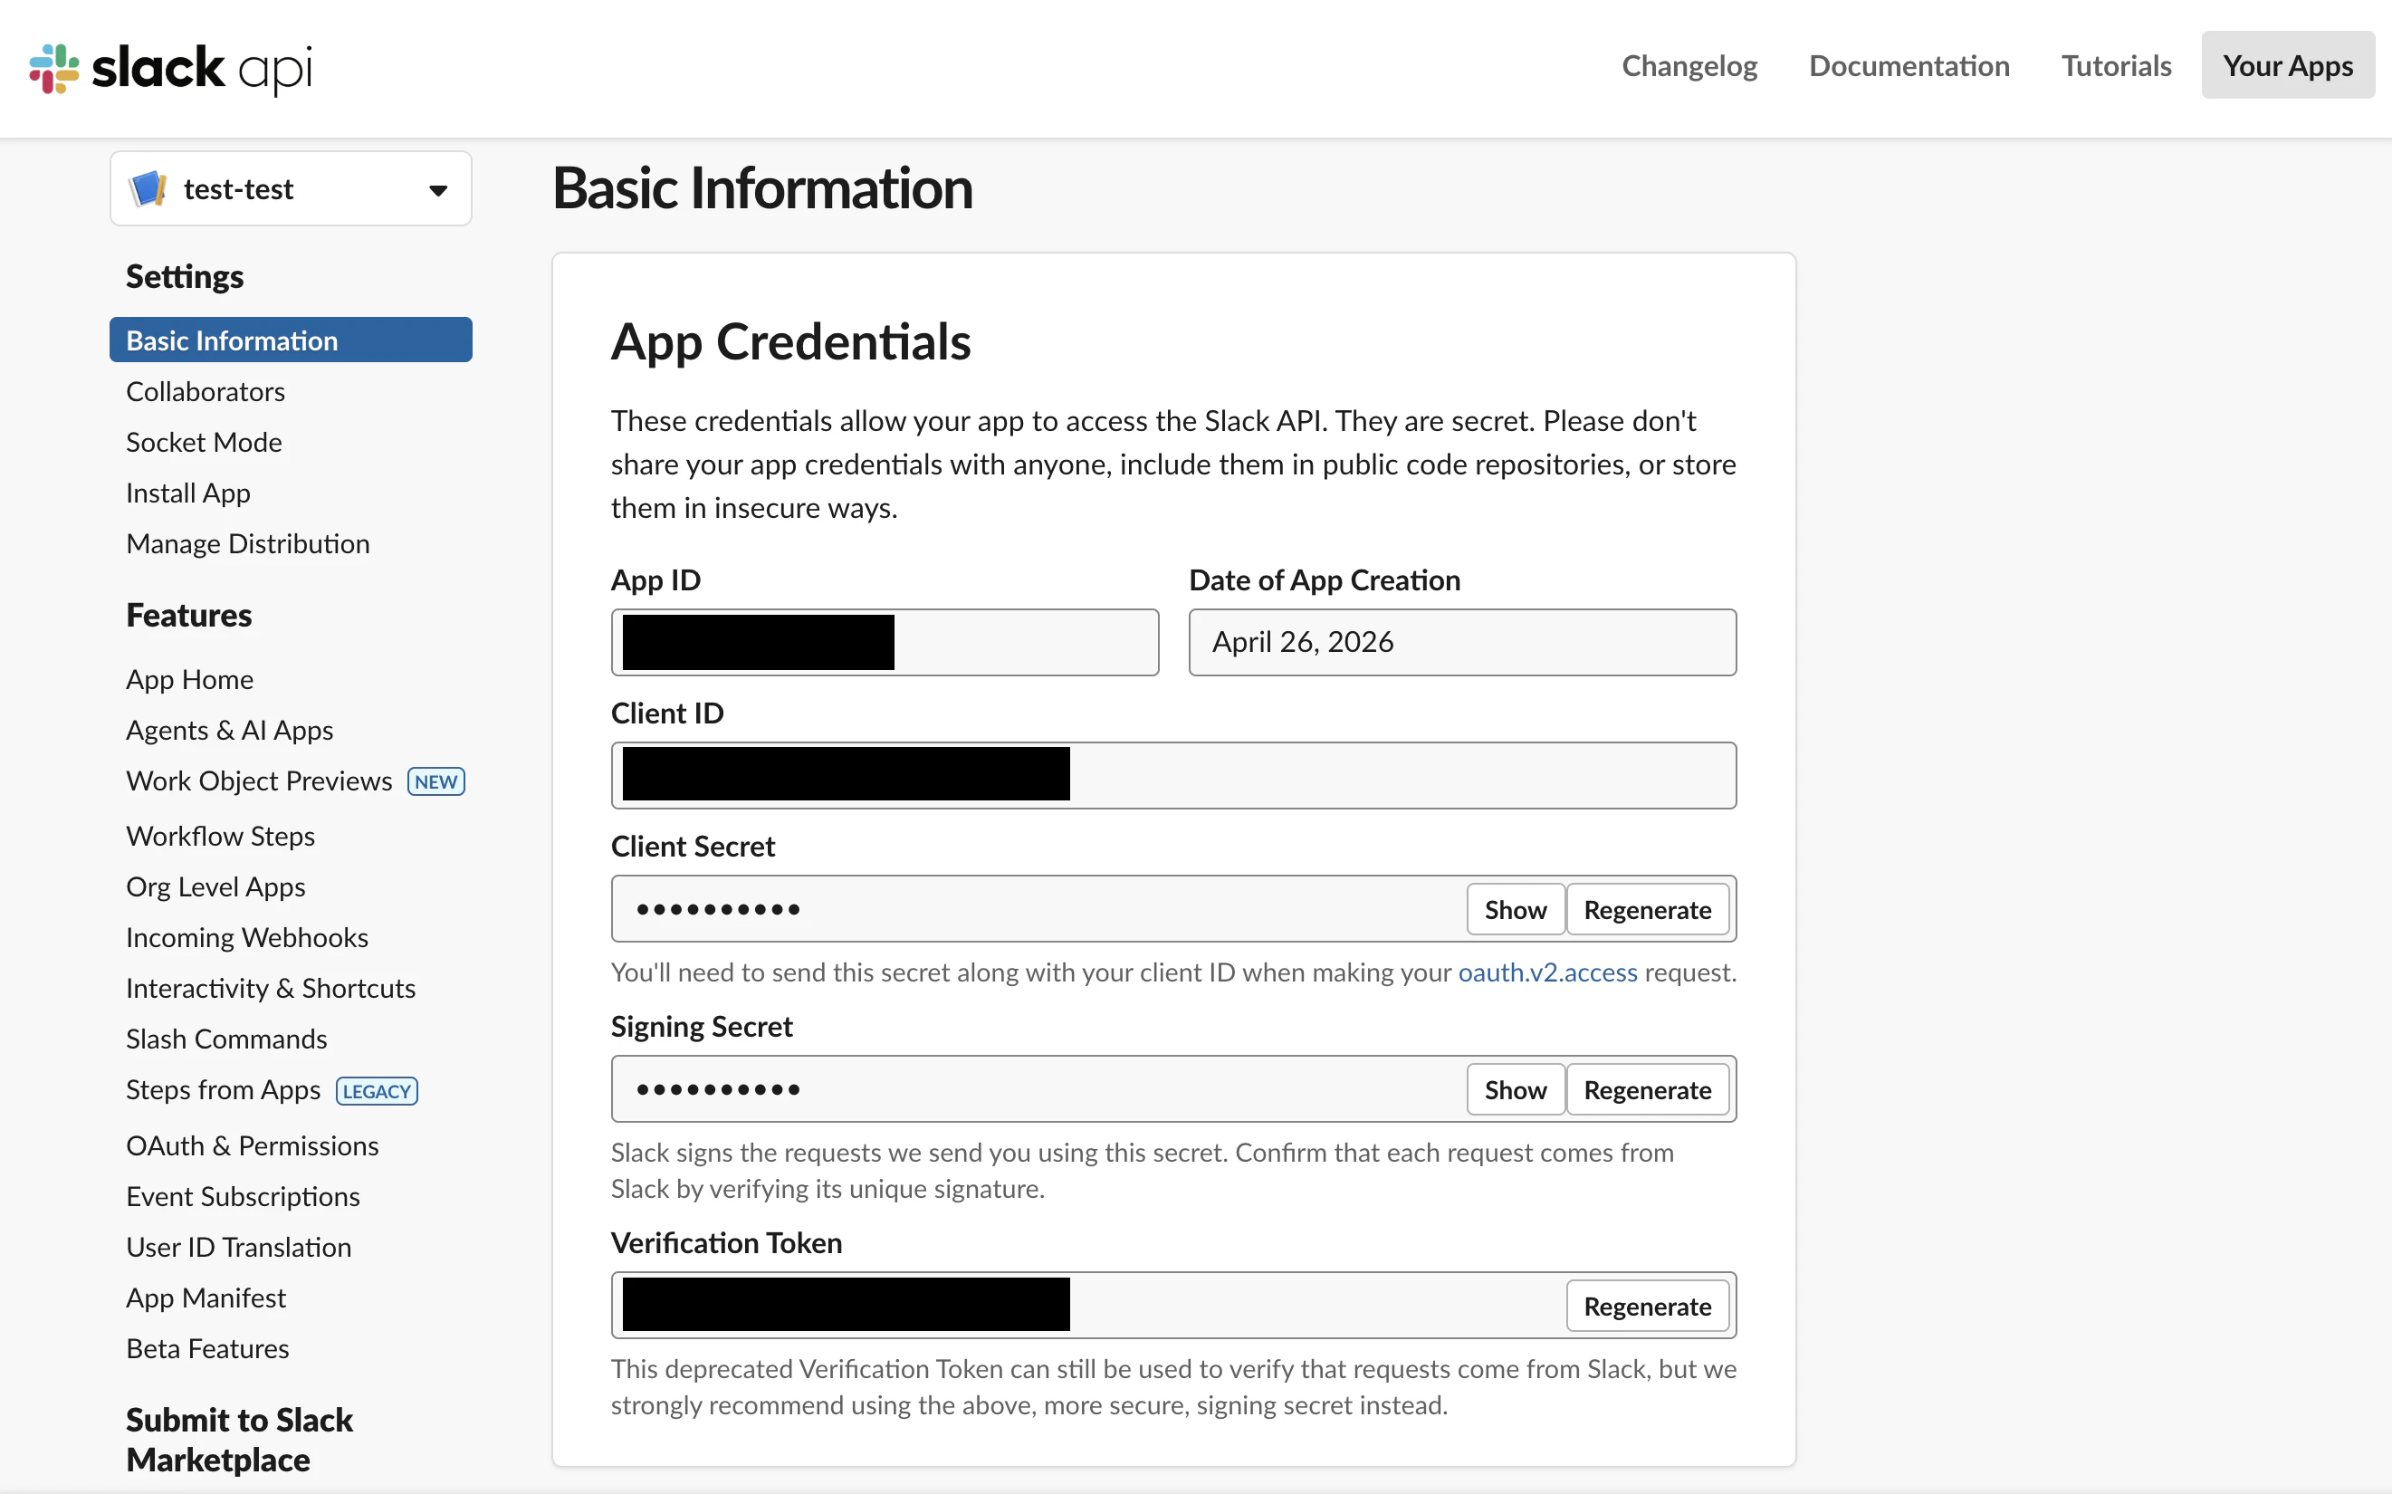
Task: Open Socket Mode settings
Action: [x=204, y=442]
